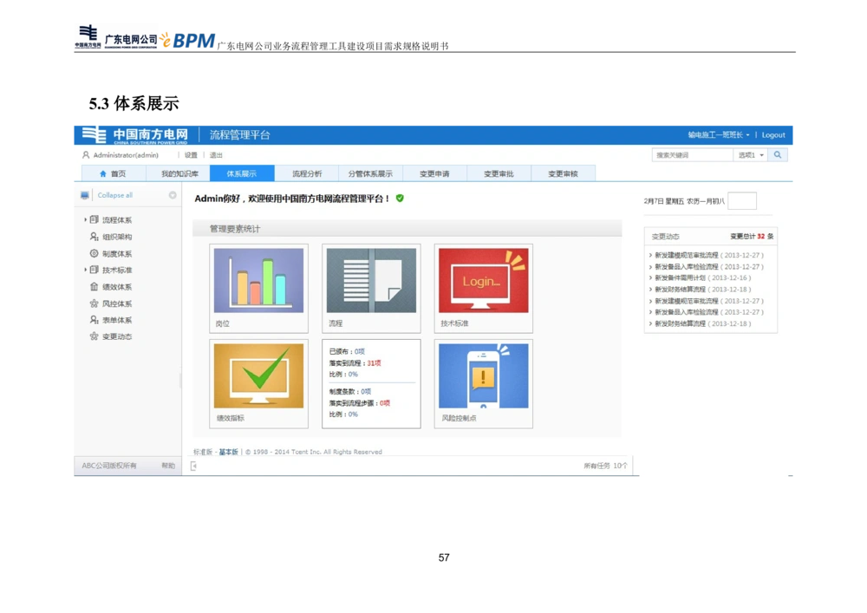Click the search magnifier icon
This screenshot has height=613, width=867.
coord(777,154)
